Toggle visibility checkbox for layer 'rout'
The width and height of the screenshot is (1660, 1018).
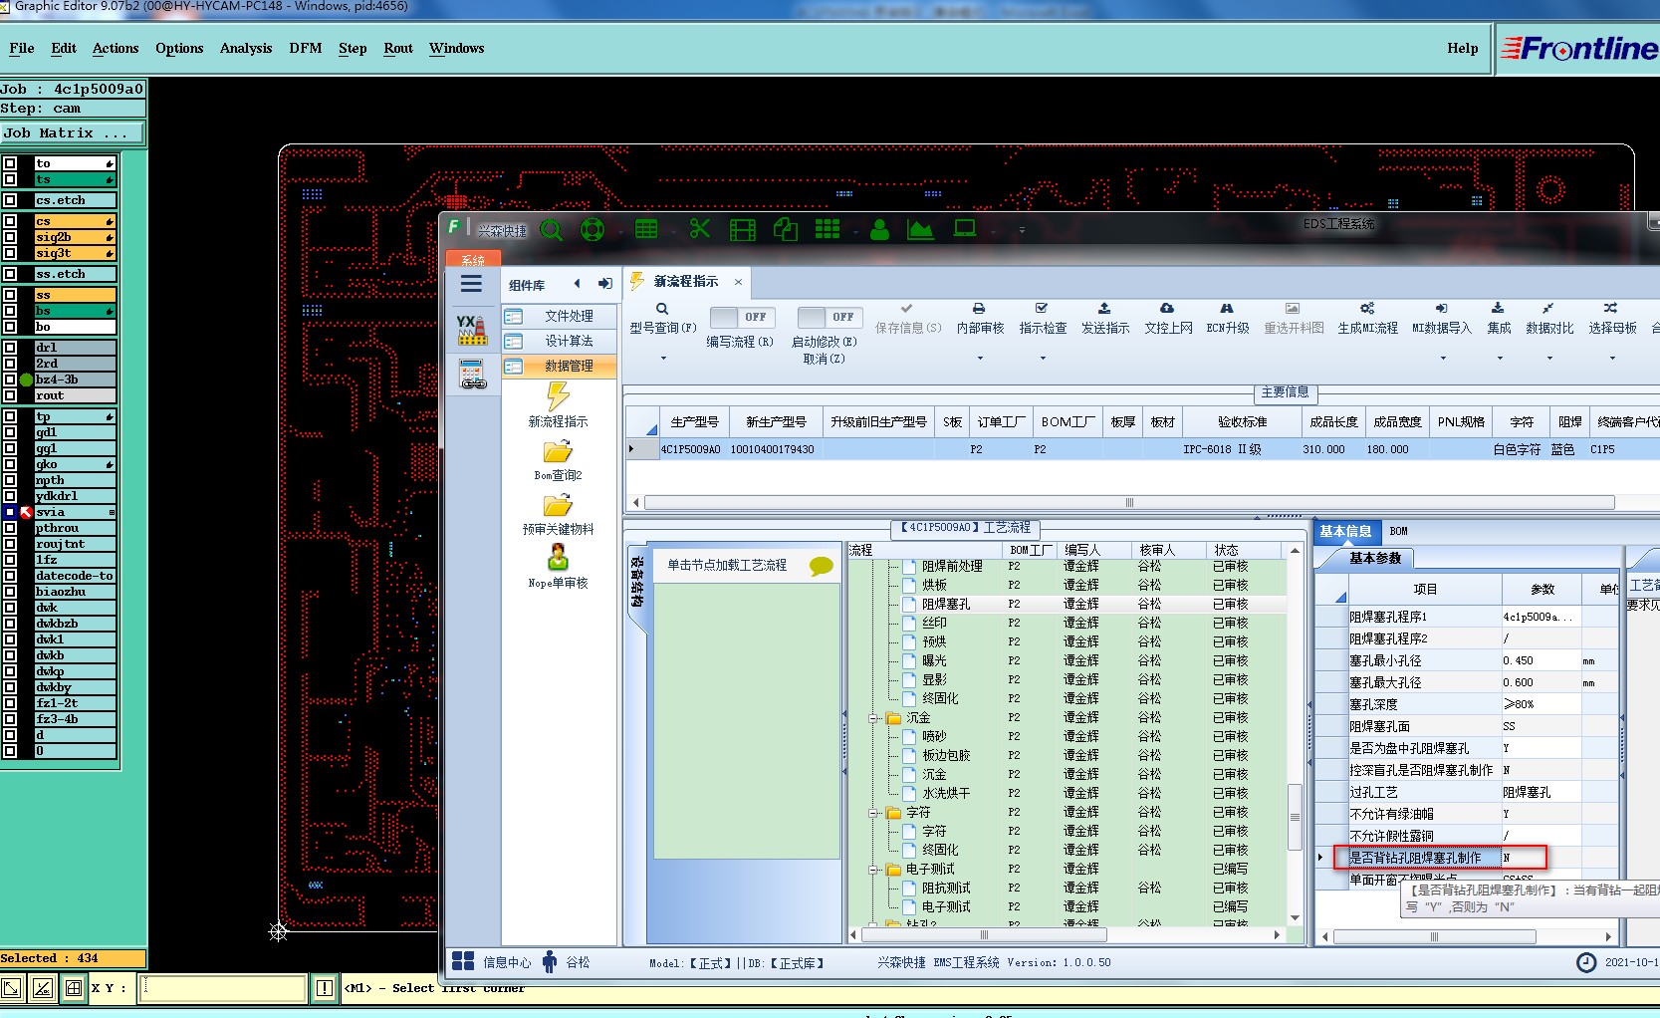tap(10, 395)
